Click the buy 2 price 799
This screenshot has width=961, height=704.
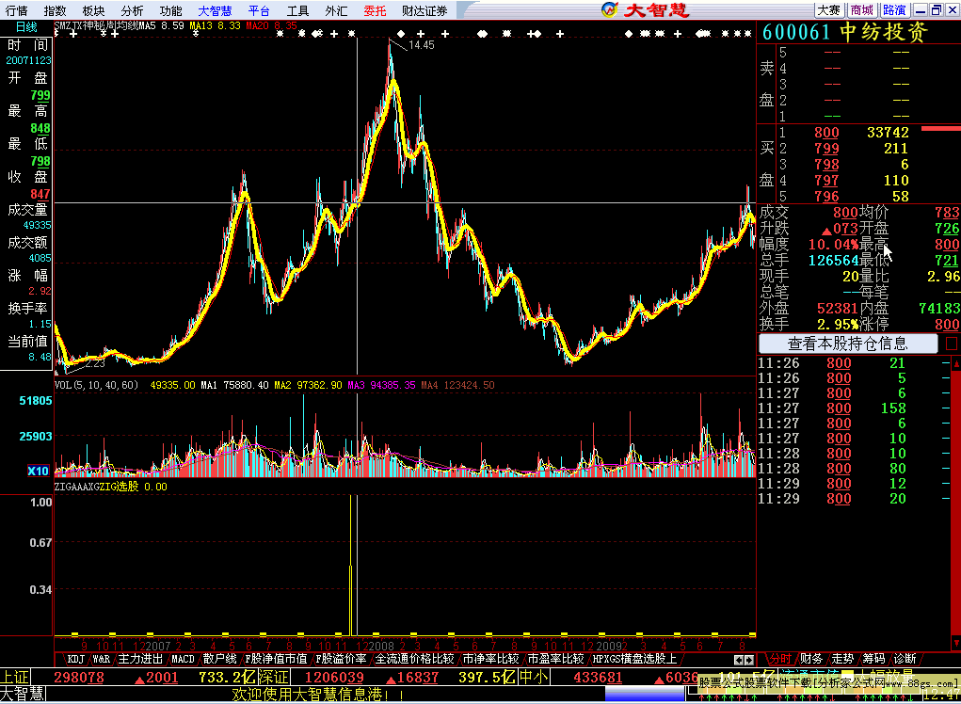[826, 149]
